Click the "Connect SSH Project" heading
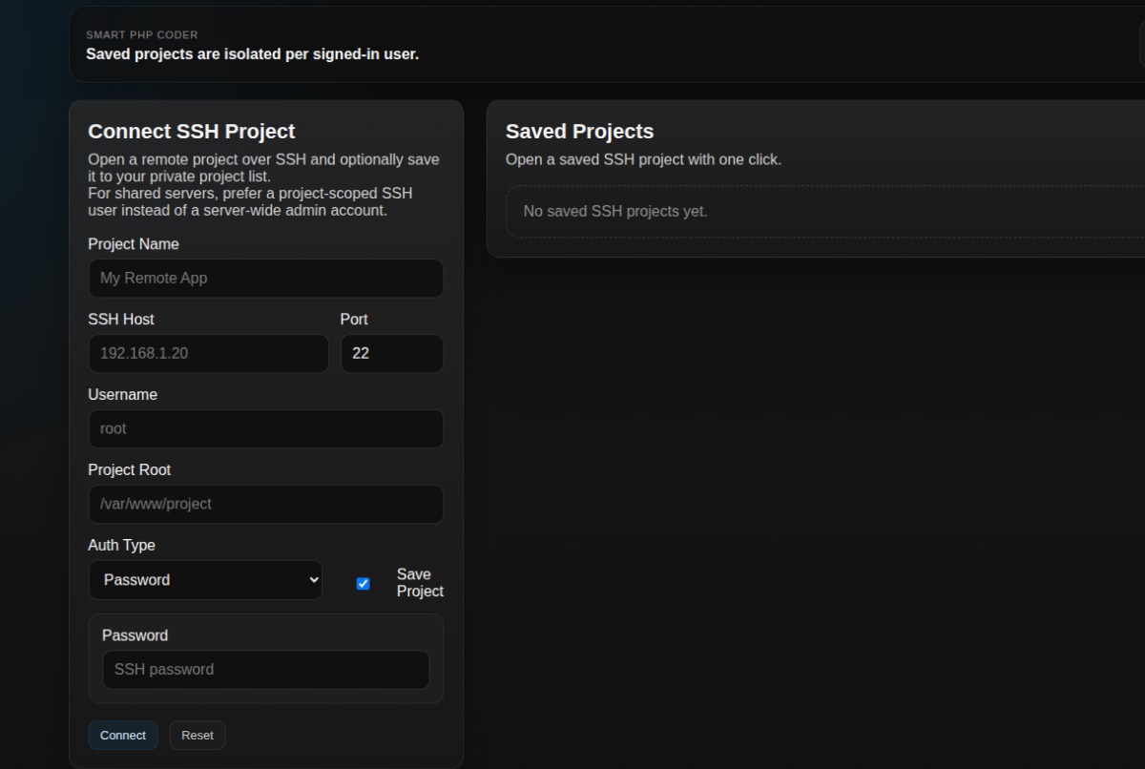This screenshot has width=1145, height=769. click(x=192, y=132)
